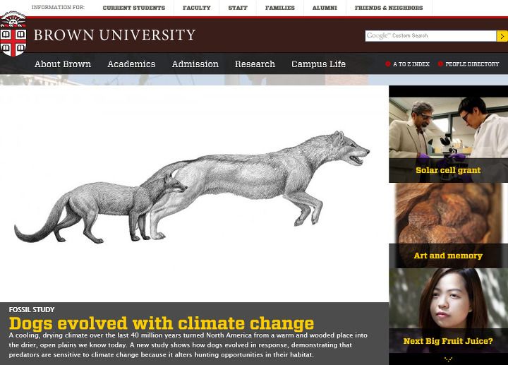Open the People Directory link
Image resolution: width=508 pixels, height=365 pixels.
(472, 64)
